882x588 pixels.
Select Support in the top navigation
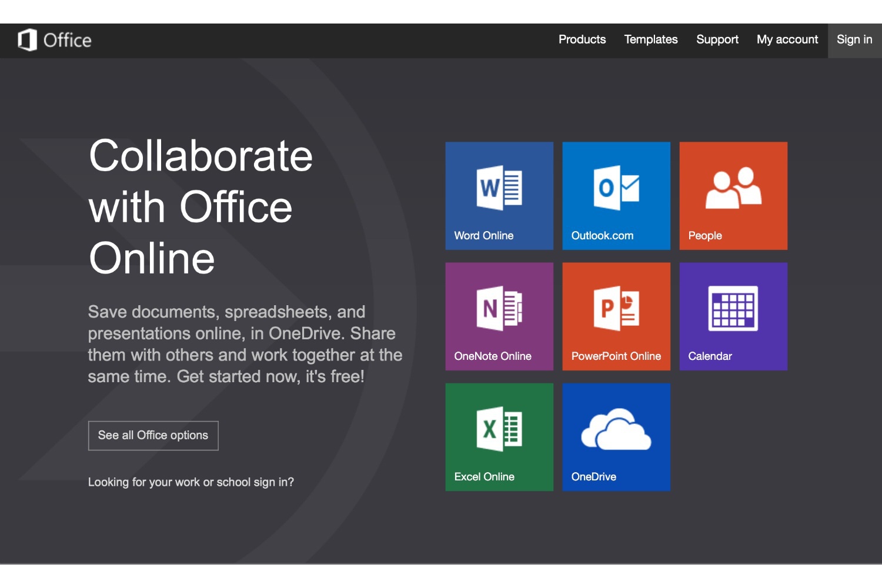click(717, 39)
